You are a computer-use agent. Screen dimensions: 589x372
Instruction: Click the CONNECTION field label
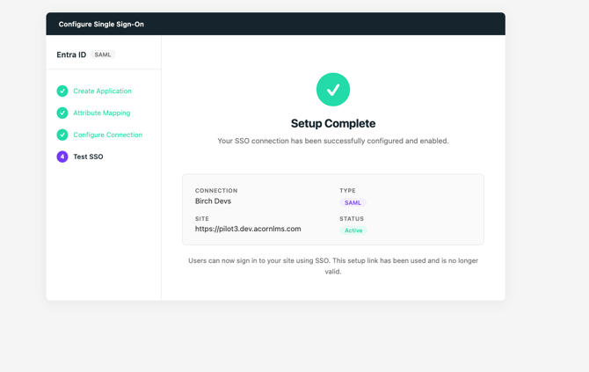(216, 191)
